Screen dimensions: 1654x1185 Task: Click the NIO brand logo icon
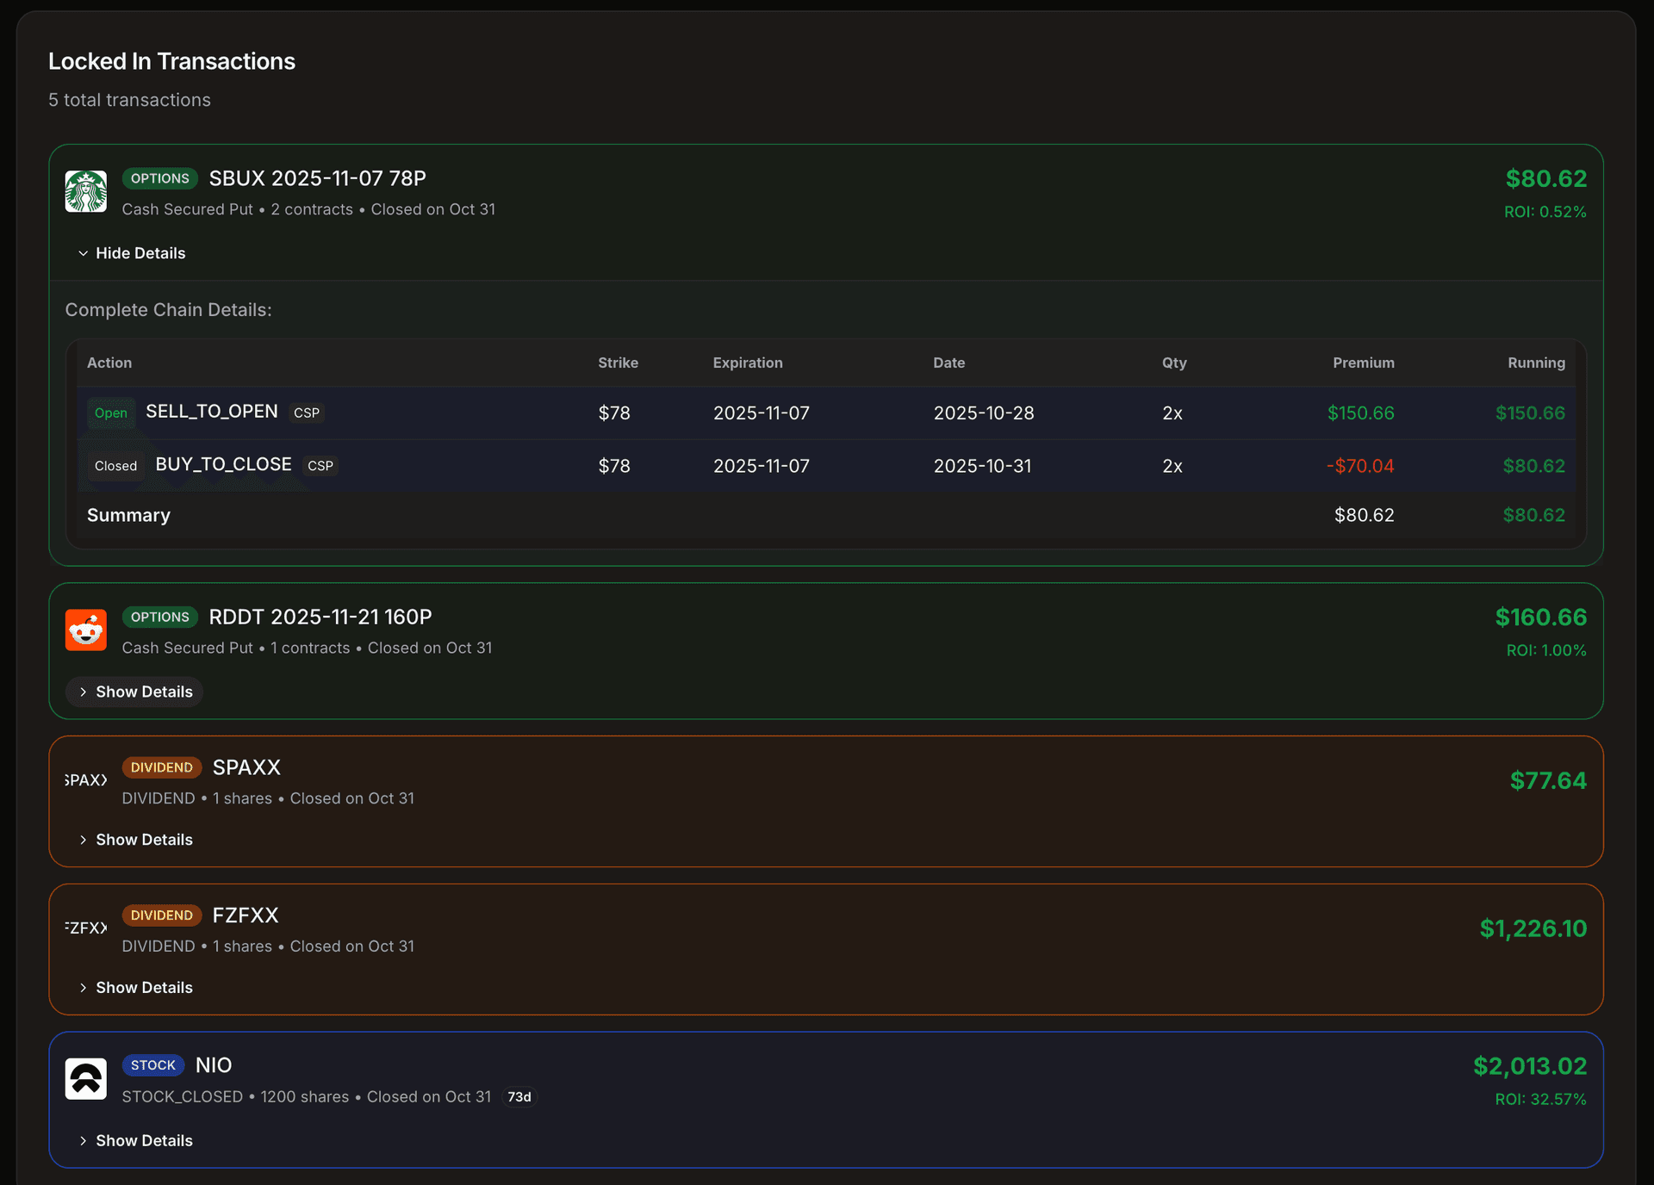pos(85,1078)
